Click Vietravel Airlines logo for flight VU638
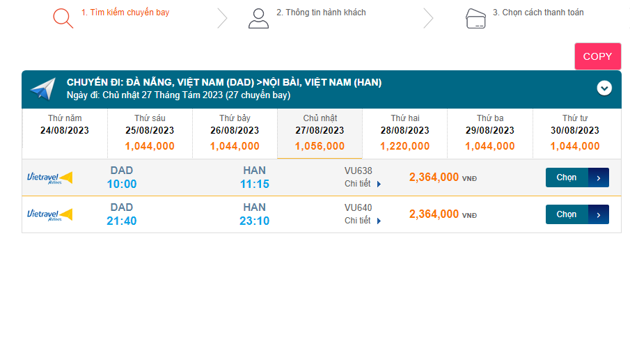630x355 pixels. (49, 177)
